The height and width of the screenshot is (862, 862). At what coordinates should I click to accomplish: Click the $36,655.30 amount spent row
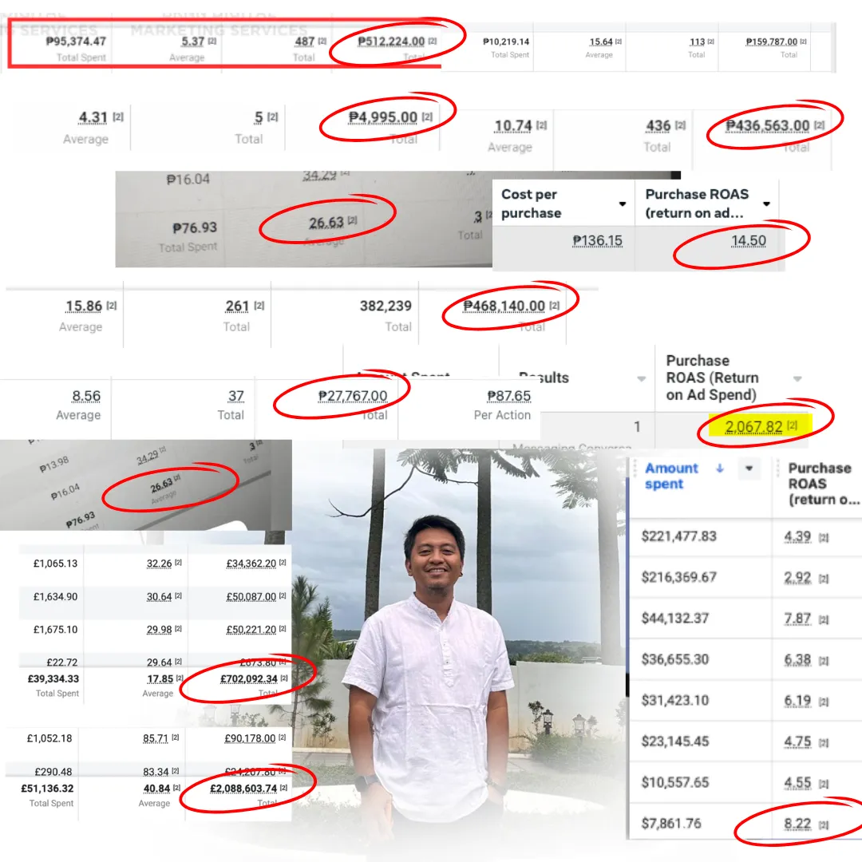click(675, 659)
